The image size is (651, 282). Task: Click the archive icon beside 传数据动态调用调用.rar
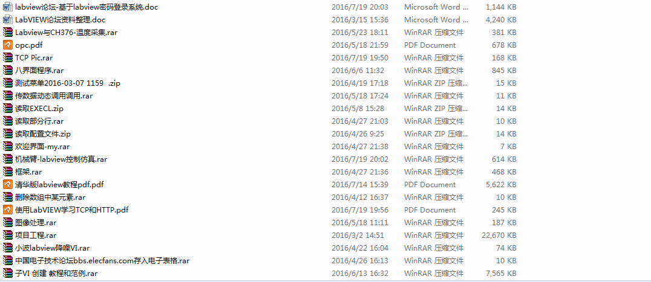pyautogui.click(x=8, y=95)
